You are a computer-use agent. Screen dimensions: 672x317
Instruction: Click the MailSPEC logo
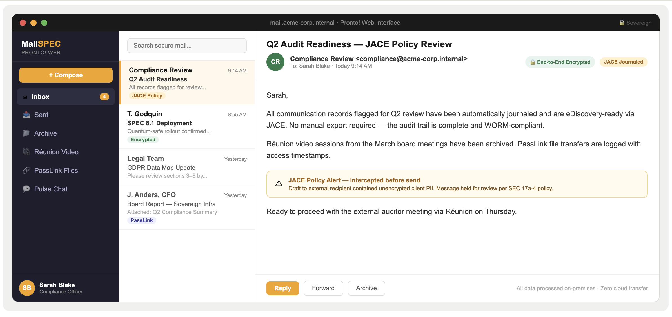(x=41, y=44)
